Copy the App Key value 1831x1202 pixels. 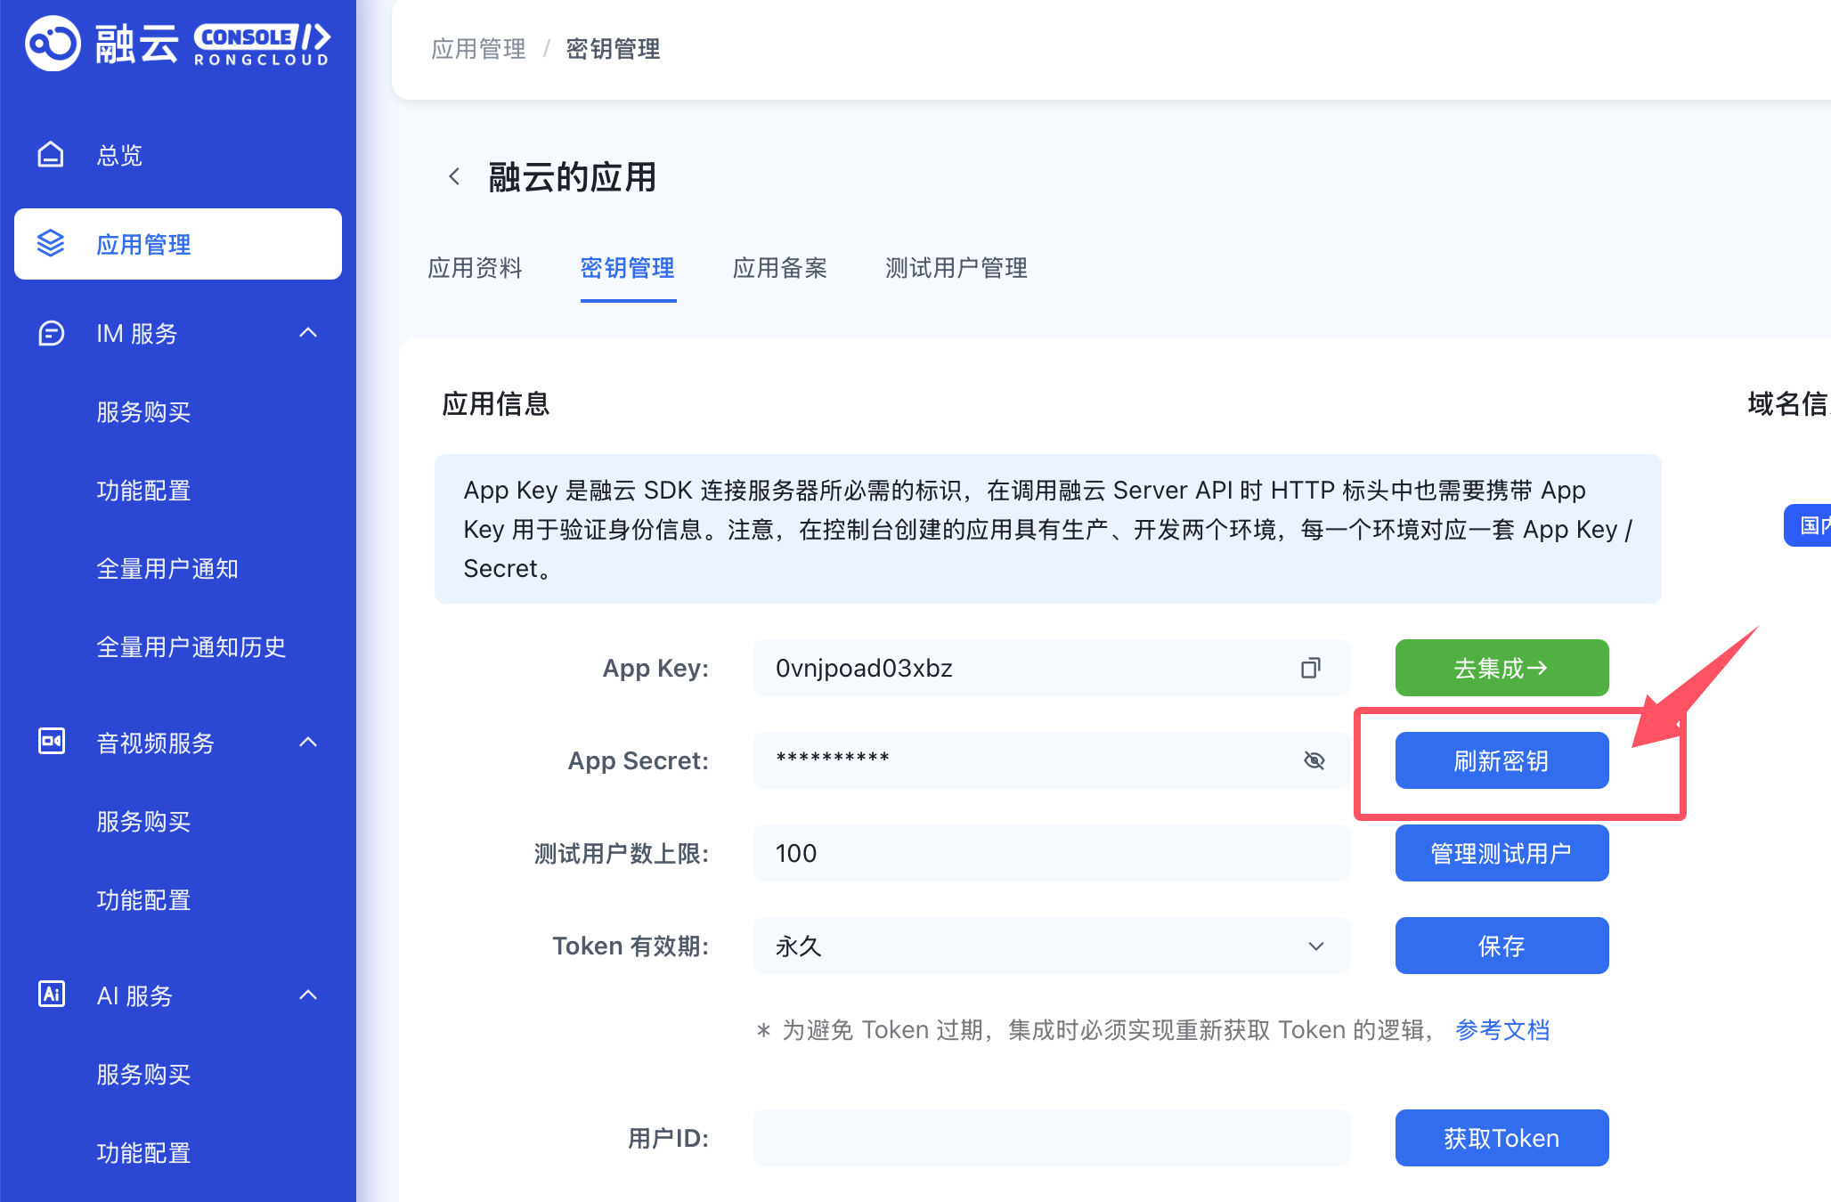[1310, 668]
